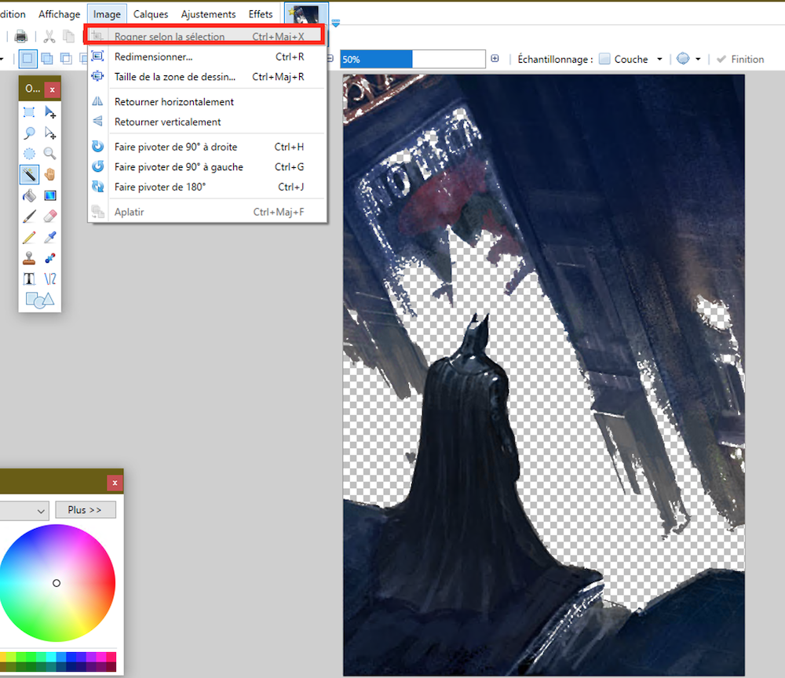Pick a color on the color wheel
The width and height of the screenshot is (785, 678).
click(x=57, y=583)
